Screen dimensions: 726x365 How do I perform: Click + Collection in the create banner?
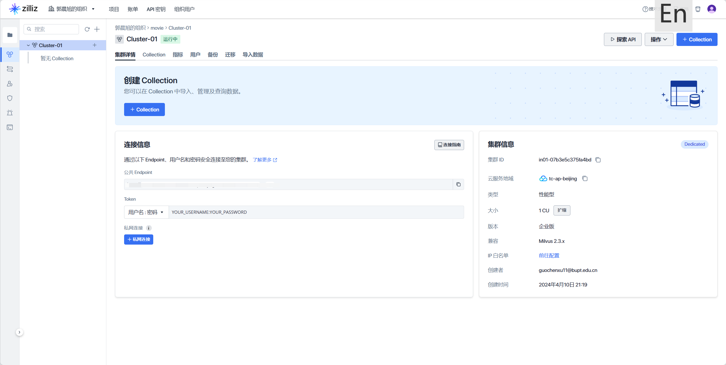[145, 109]
